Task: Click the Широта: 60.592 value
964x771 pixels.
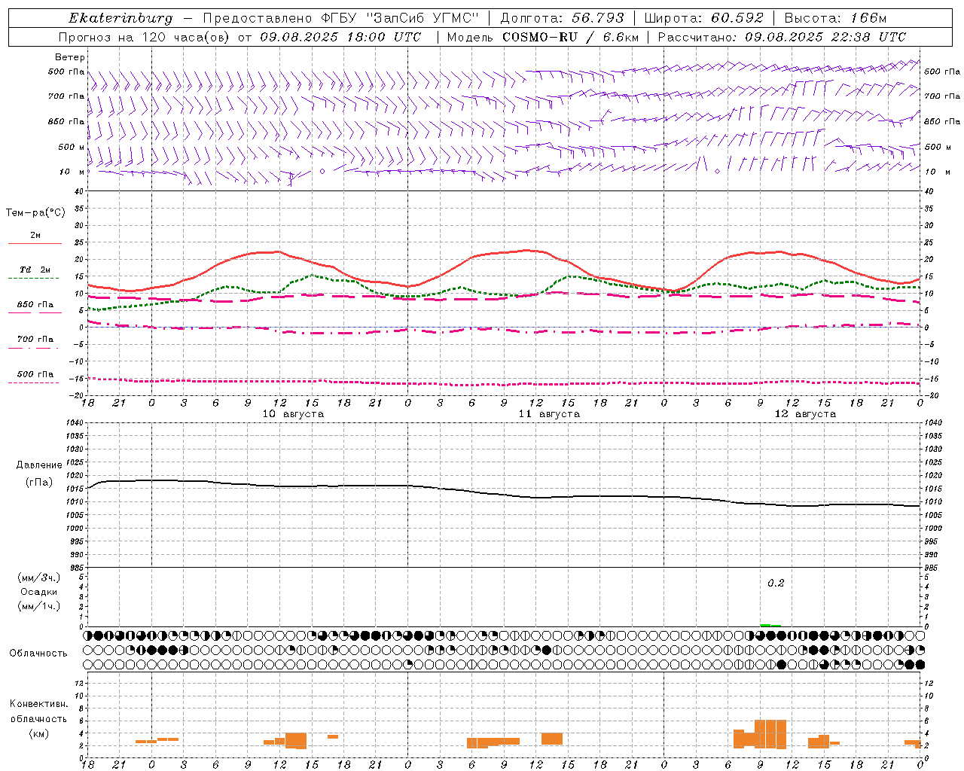Action: (x=704, y=18)
